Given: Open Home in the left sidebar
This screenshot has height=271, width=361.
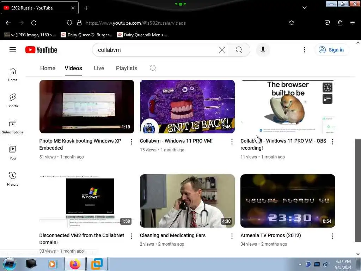Looking at the screenshot, I should [x=13, y=75].
